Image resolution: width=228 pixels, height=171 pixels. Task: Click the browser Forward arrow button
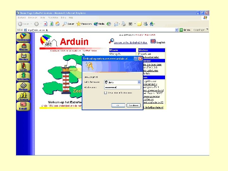pyautogui.click(x=36, y=24)
